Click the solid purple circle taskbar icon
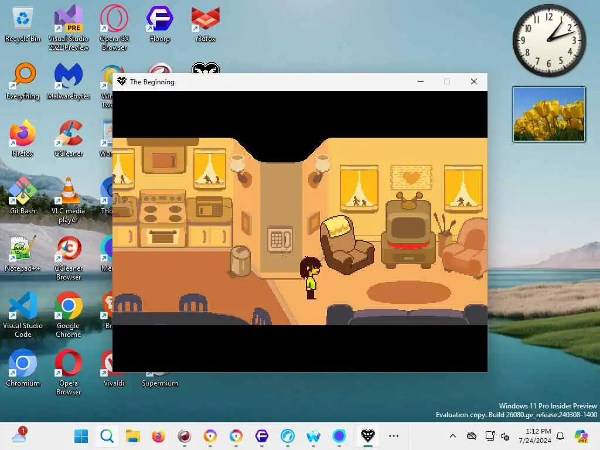The image size is (600, 450). (x=339, y=436)
